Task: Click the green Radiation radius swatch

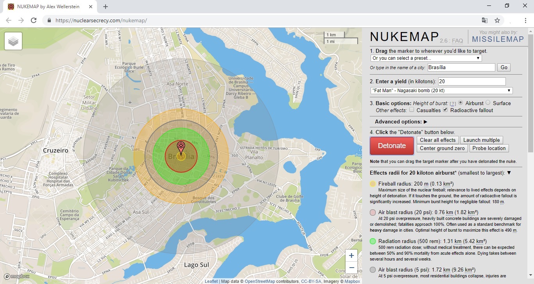Action: [373, 241]
